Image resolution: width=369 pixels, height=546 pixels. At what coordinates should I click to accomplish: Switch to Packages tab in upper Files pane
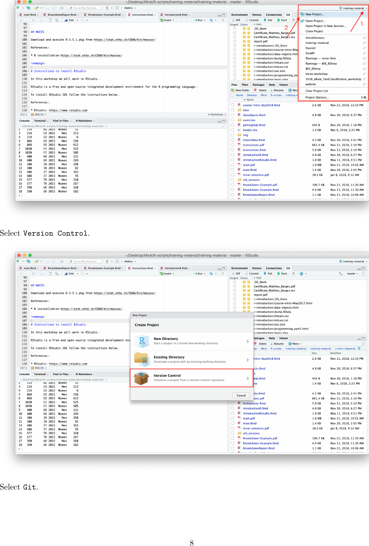tap(258, 84)
